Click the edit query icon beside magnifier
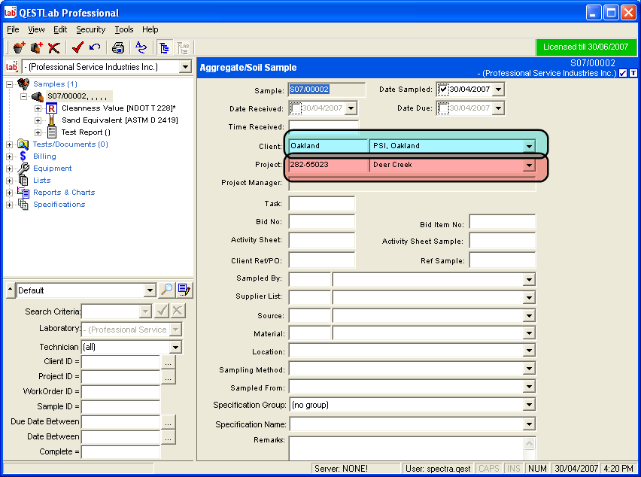The image size is (641, 477). pos(184,290)
